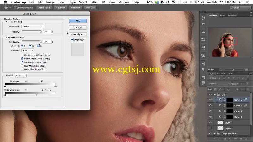Open the Brush Presets panel icon
The image size is (253, 142).
tap(203, 40)
